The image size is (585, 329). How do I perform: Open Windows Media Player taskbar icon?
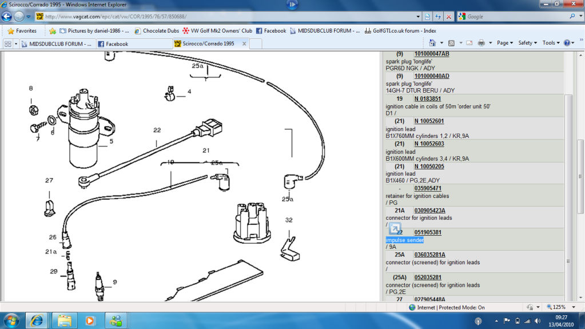[90, 321]
